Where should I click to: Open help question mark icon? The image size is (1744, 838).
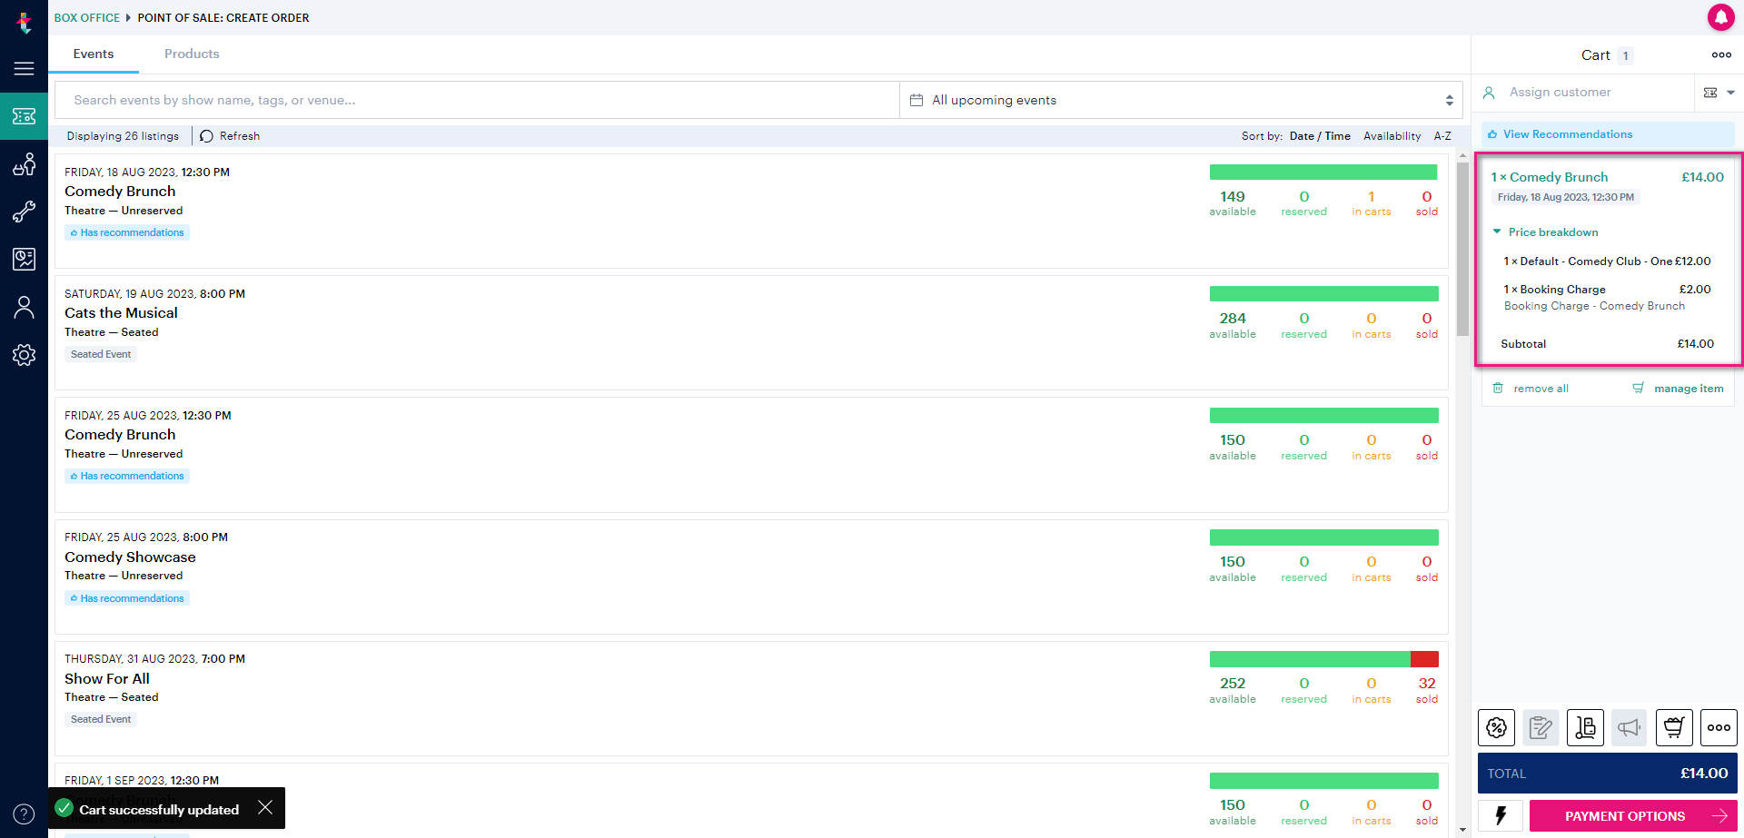(x=24, y=814)
